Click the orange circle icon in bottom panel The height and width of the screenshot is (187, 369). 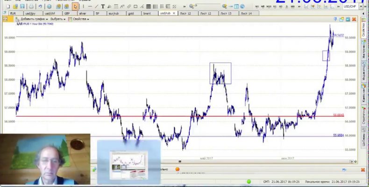177,169
